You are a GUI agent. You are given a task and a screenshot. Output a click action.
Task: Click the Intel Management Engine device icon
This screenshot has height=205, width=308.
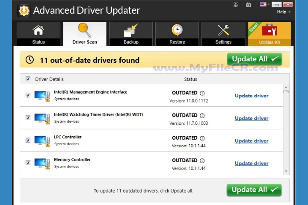click(42, 96)
